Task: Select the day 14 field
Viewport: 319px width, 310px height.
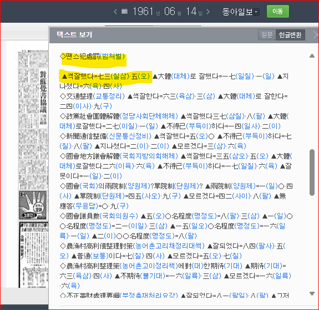Action: [191, 12]
